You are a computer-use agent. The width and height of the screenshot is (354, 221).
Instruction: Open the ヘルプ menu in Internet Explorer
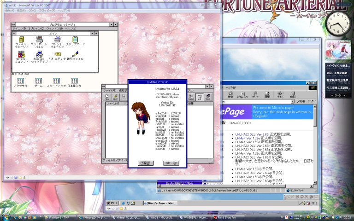click(231, 87)
